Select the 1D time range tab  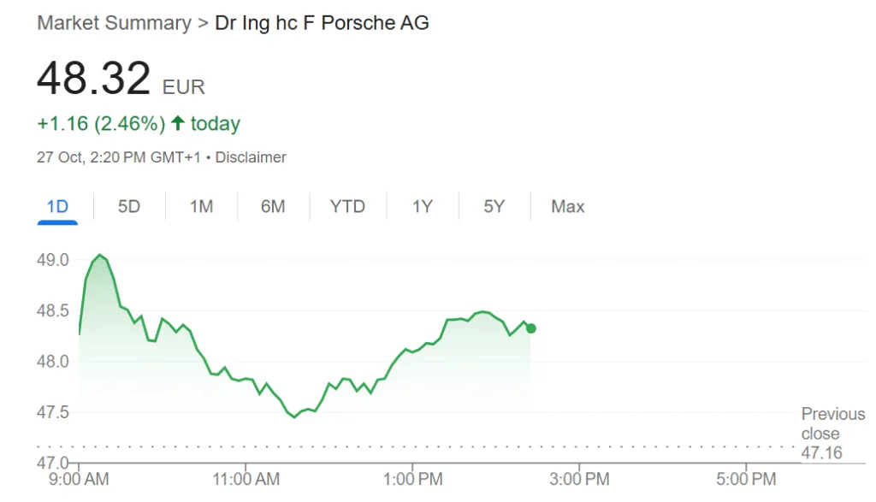pos(57,207)
